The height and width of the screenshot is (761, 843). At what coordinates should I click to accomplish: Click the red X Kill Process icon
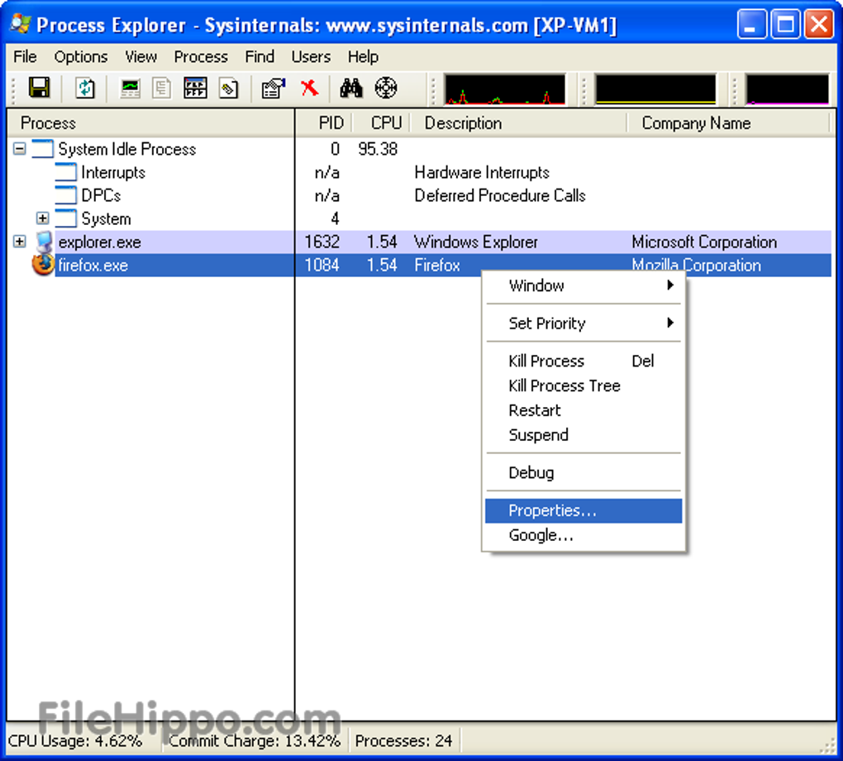(x=309, y=89)
